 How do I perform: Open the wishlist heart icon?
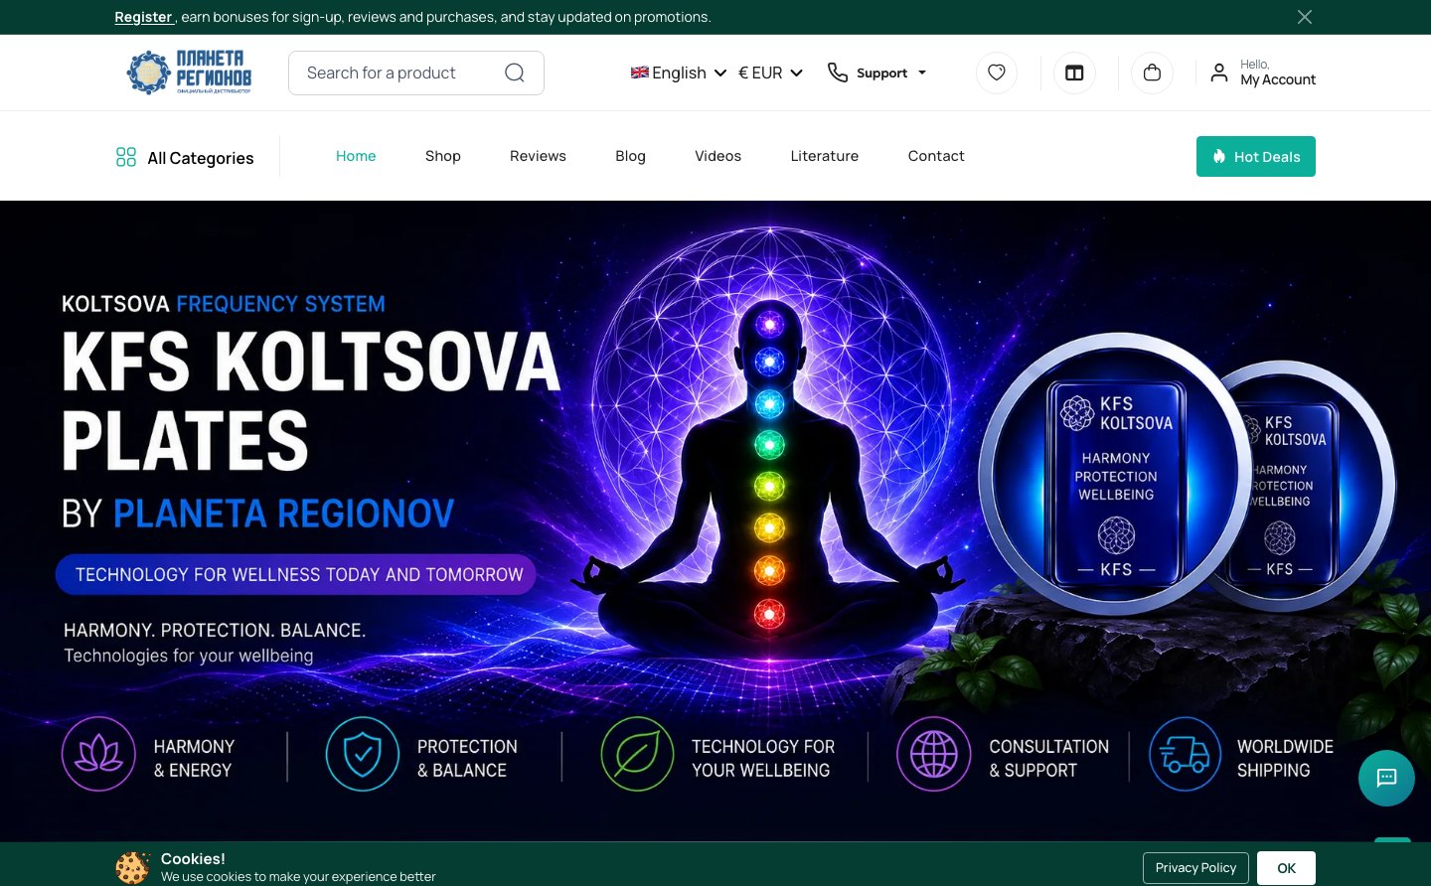(997, 73)
